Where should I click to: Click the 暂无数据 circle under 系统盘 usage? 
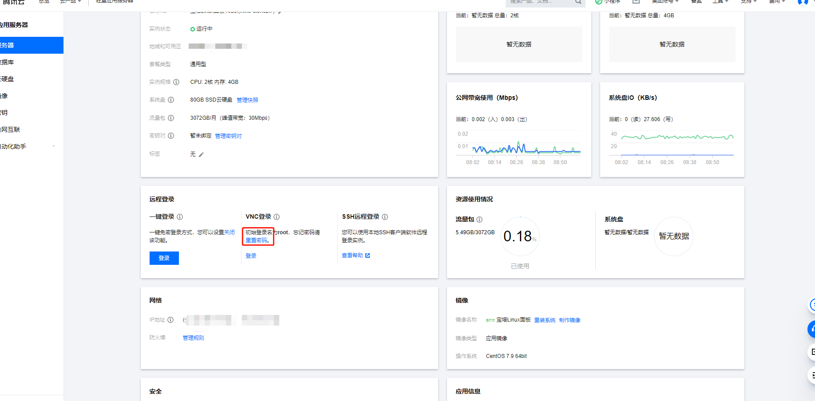(674, 236)
